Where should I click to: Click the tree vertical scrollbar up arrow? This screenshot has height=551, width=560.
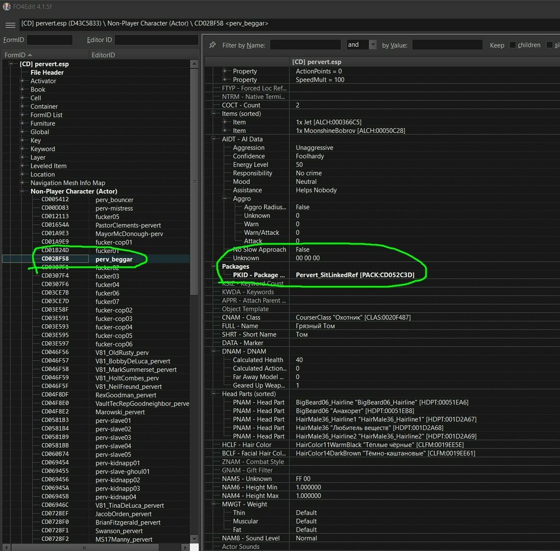tap(194, 64)
